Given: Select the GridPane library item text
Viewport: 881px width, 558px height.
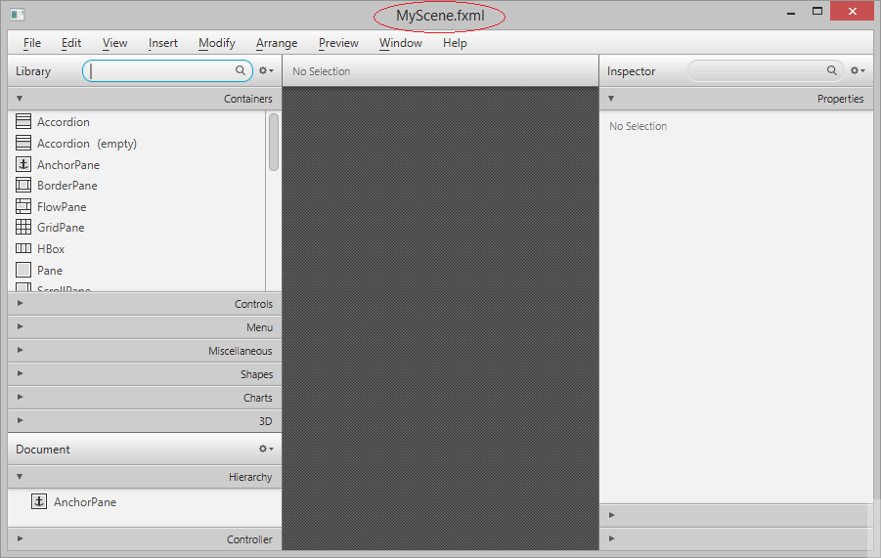Looking at the screenshot, I should point(61,228).
